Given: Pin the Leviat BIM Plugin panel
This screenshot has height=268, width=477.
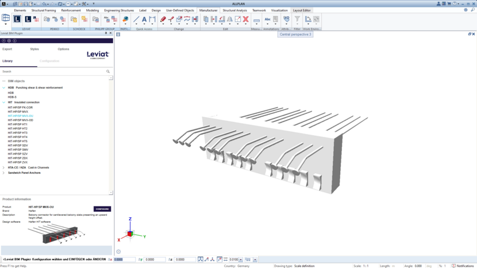Looking at the screenshot, I should 106,33.
